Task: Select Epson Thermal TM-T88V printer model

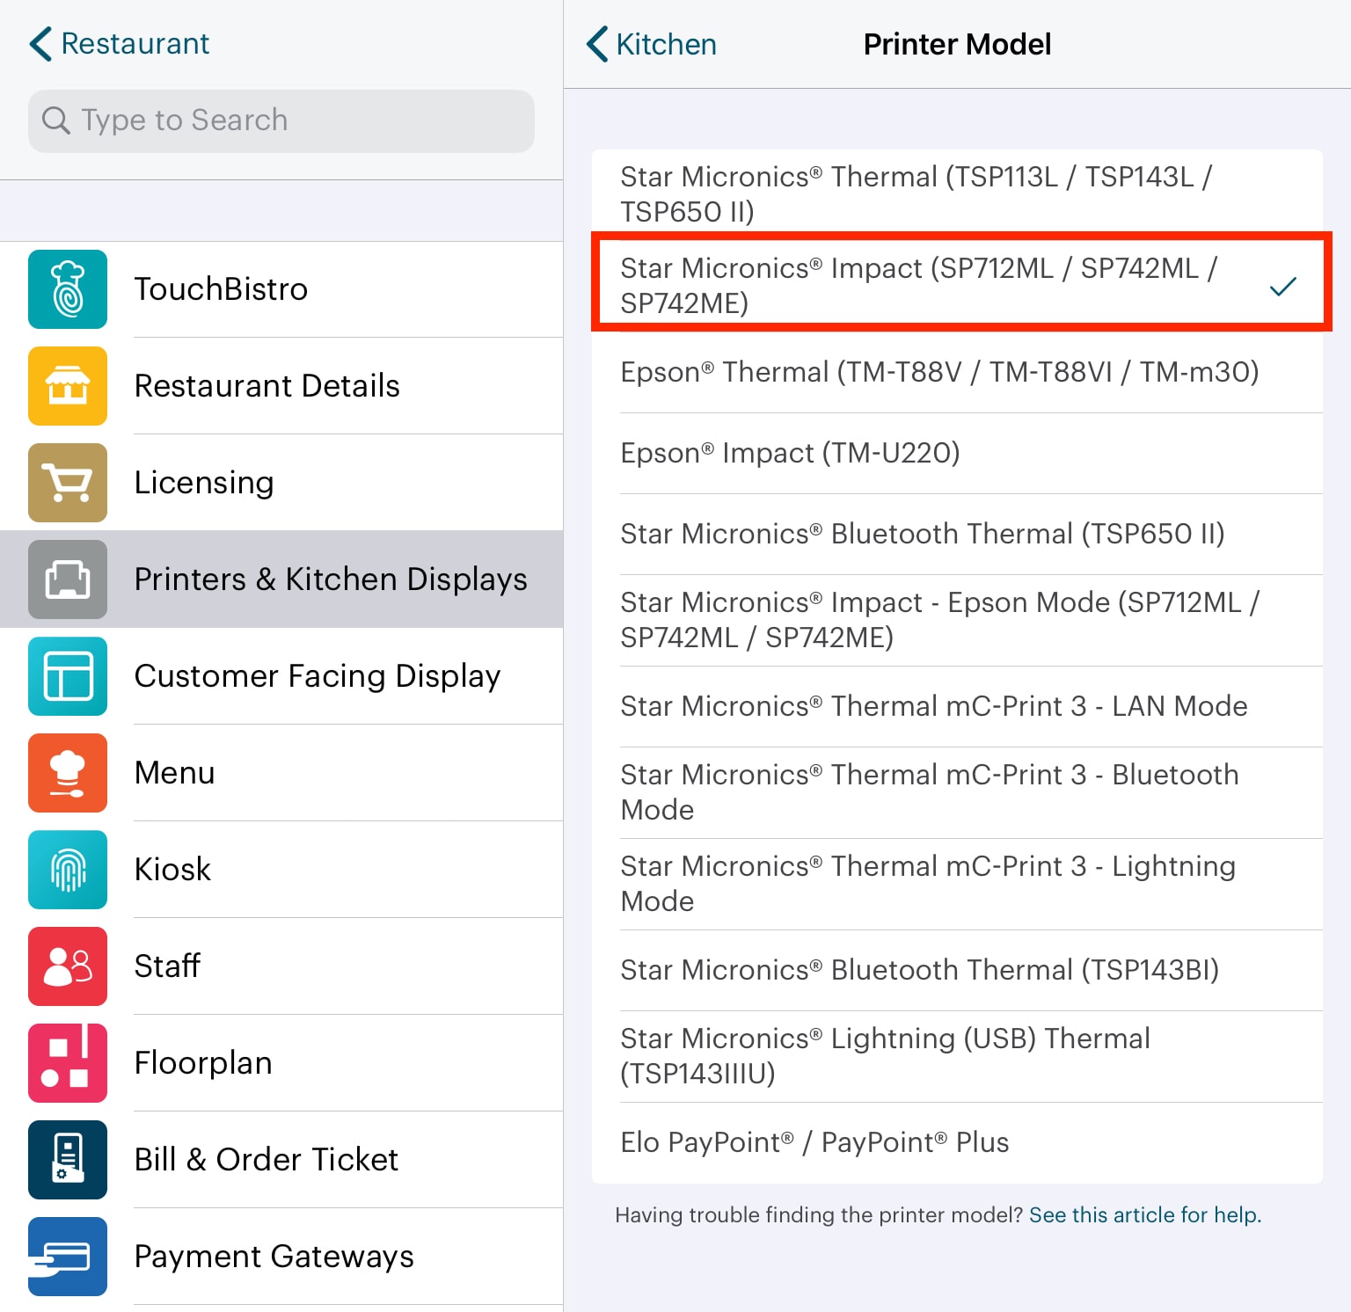Action: tap(939, 372)
